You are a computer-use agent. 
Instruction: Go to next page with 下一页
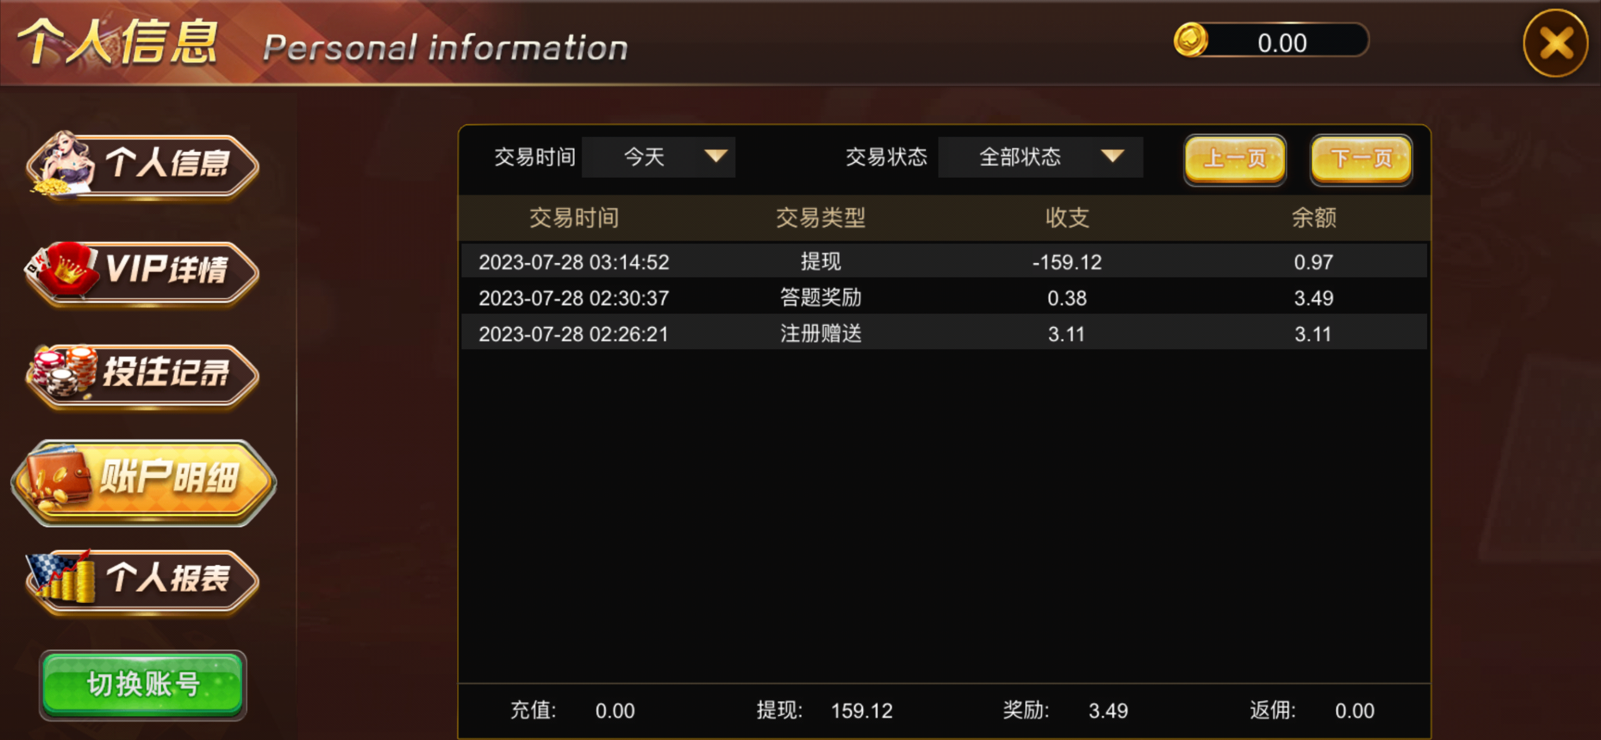point(1361,160)
